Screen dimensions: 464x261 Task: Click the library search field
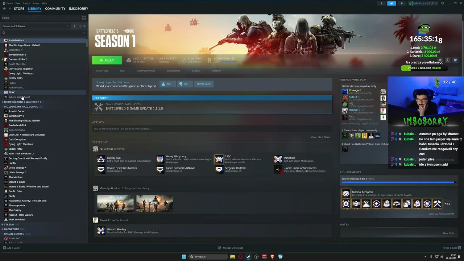[x=41, y=33]
